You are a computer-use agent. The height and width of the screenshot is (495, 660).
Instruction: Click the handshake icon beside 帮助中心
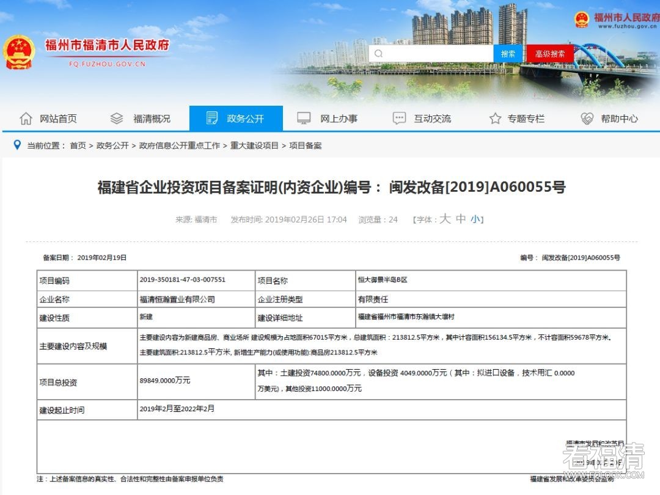tap(587, 119)
